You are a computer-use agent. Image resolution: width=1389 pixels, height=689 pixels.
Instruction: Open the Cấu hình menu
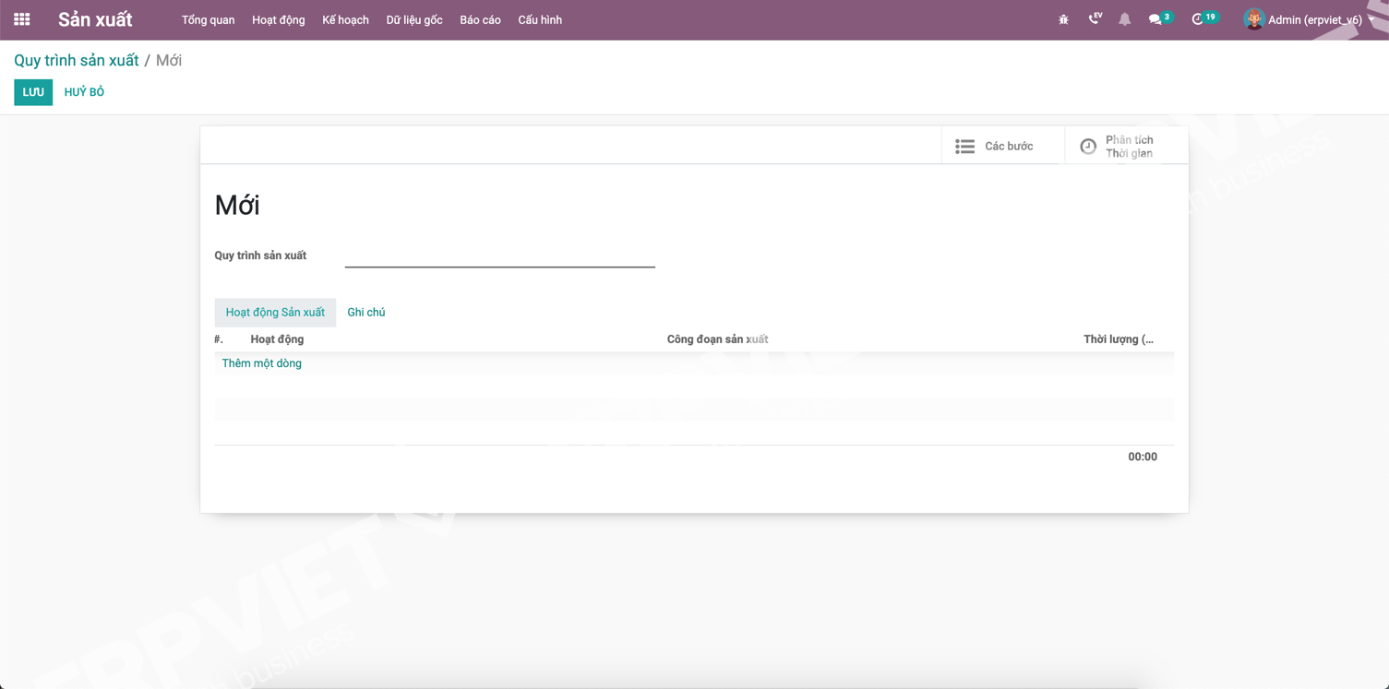point(540,20)
